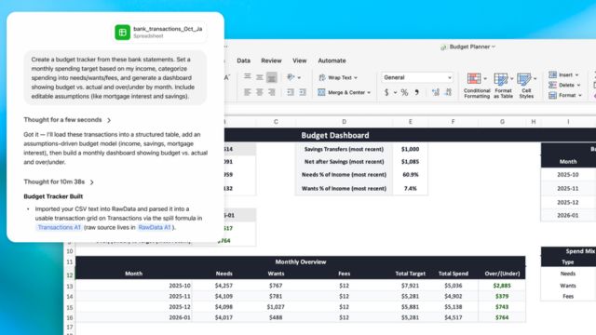
Task: Click the 7.4% Wants of Income cell
Action: click(410, 188)
